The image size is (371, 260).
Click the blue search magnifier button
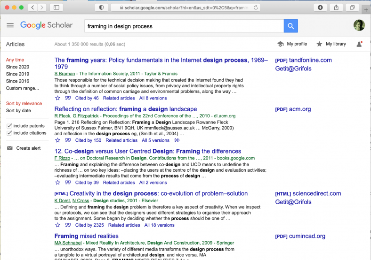(x=290, y=26)
